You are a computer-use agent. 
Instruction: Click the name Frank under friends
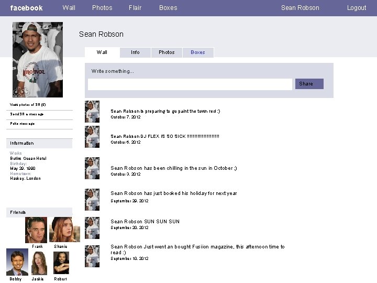37,246
